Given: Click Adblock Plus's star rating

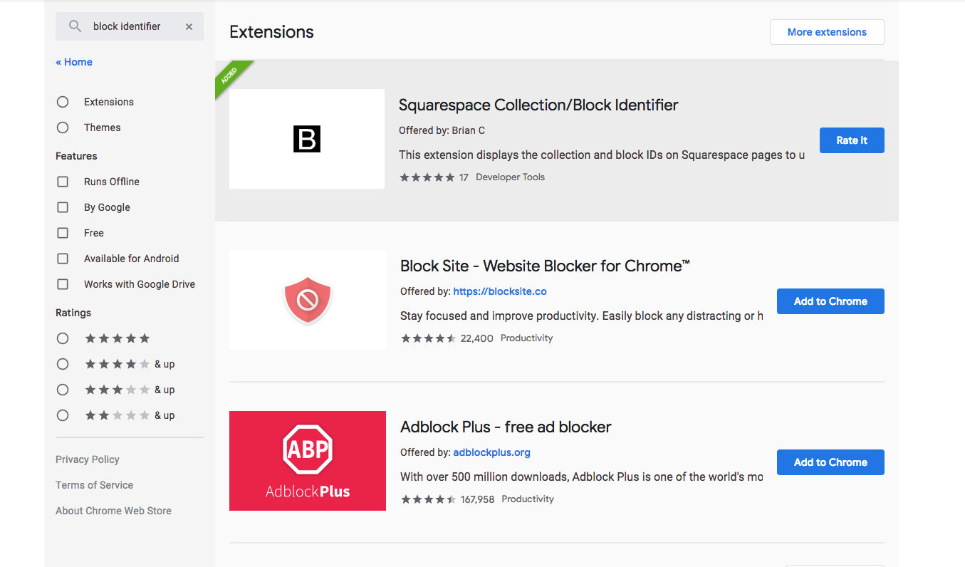Looking at the screenshot, I should (429, 499).
